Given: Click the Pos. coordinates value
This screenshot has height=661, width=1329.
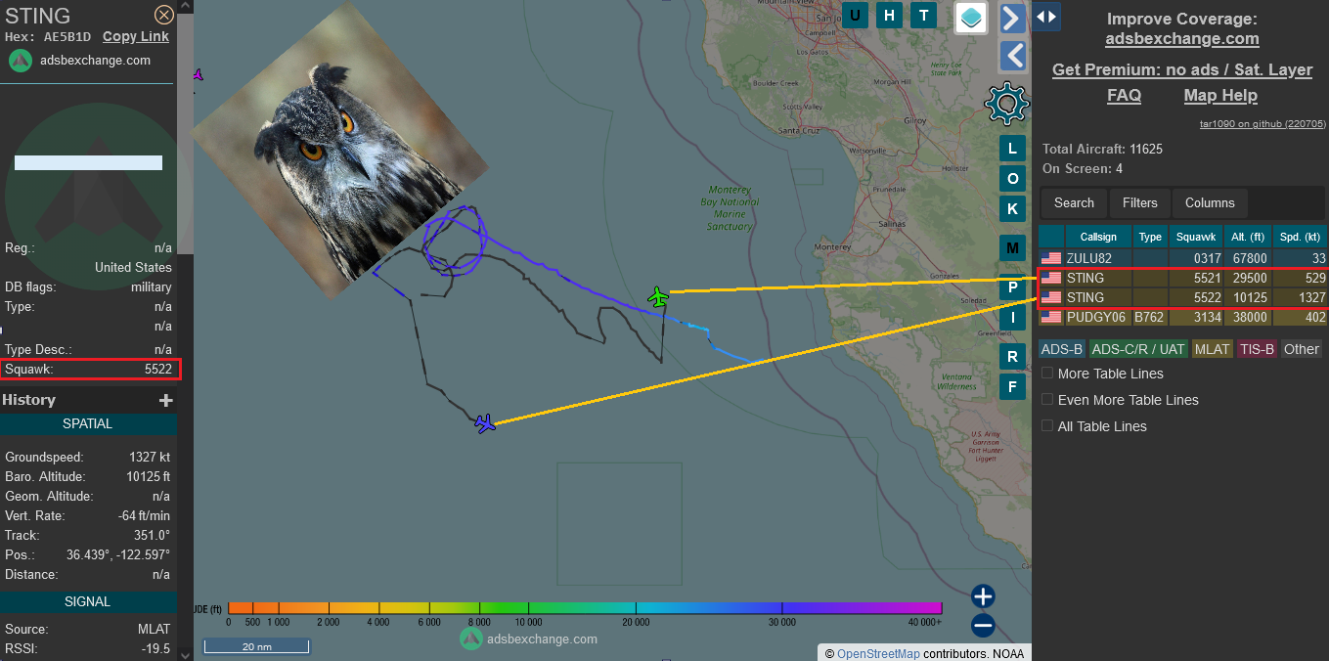Looking at the screenshot, I should click(118, 555).
